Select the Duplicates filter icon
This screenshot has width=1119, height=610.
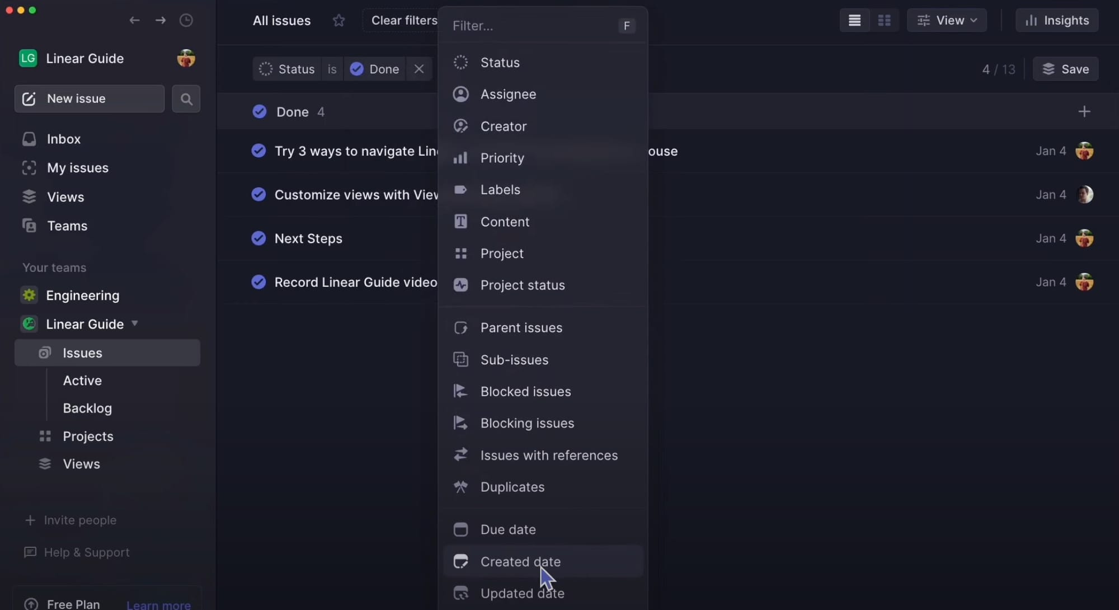click(x=460, y=487)
